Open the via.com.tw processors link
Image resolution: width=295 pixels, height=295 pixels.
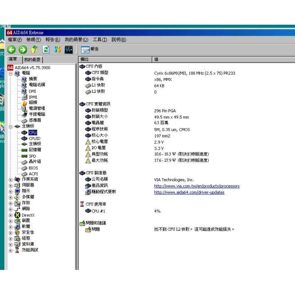pyautogui.click(x=197, y=186)
